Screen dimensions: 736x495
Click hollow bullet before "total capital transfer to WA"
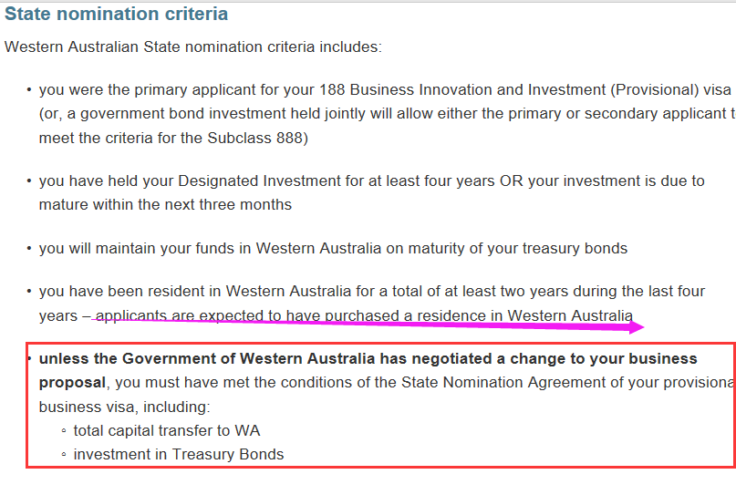(64, 430)
